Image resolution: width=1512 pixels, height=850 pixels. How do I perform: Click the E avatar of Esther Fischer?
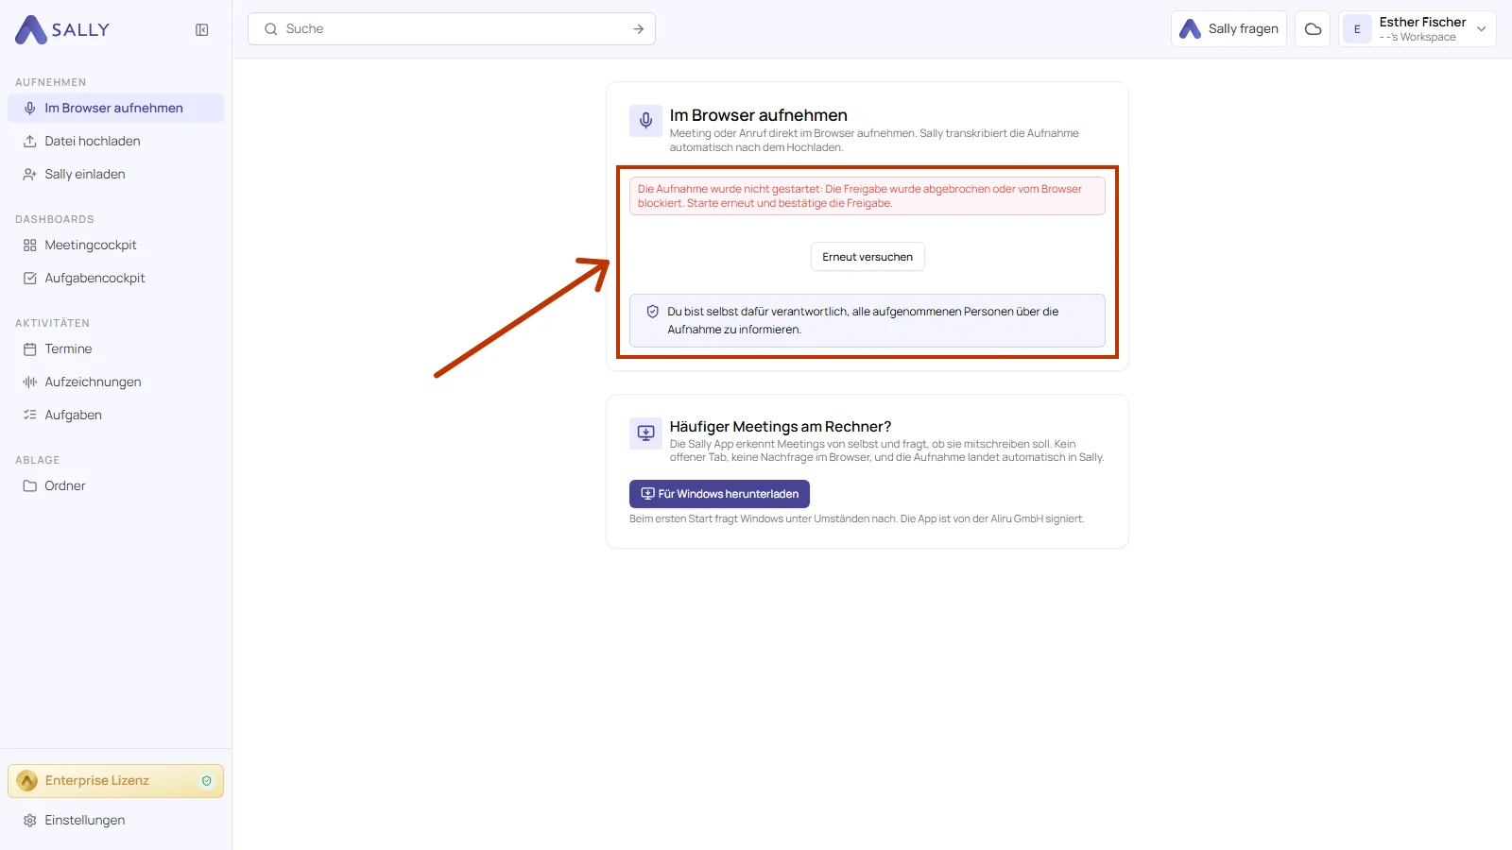[1357, 29]
